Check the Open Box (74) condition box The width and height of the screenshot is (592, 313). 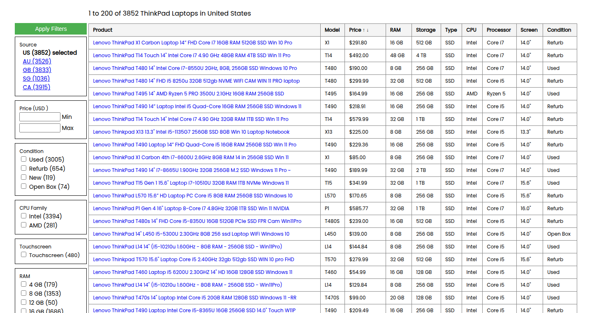[x=24, y=186]
